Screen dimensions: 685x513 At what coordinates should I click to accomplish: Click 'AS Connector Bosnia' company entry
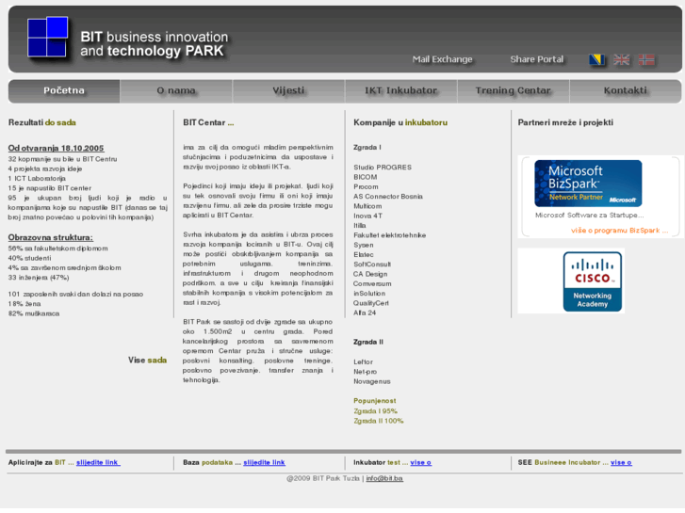point(388,197)
